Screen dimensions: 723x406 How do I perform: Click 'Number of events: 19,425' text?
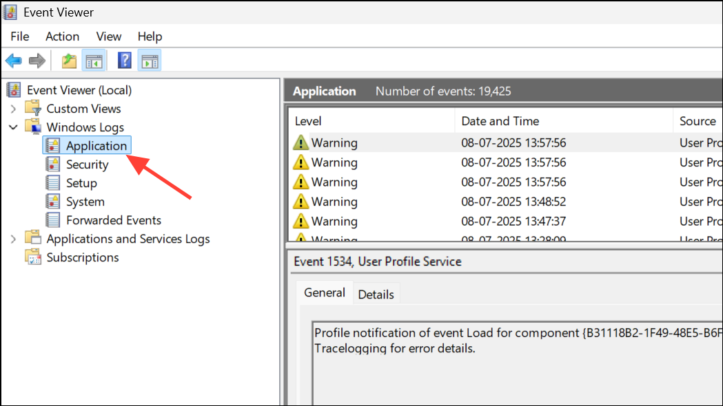point(443,91)
